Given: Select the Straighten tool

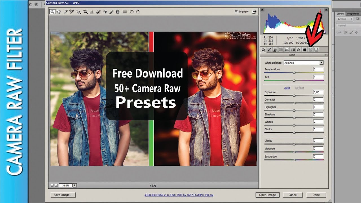Looking at the screenshot, I should coord(92,12).
